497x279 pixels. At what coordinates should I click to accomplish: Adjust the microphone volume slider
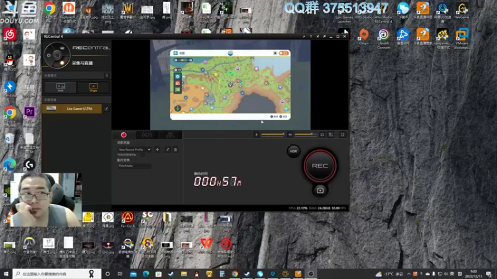point(273,135)
